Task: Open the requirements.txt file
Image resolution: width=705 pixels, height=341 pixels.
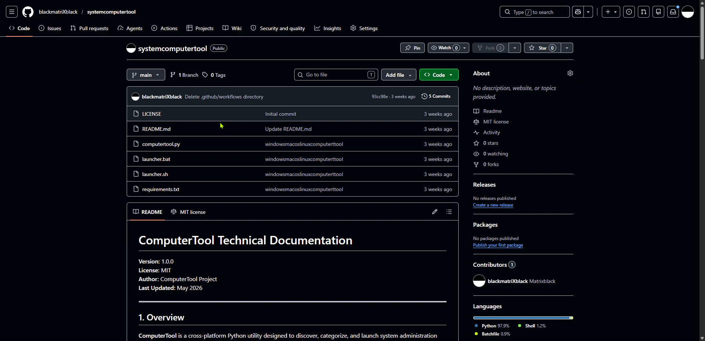Action: click(161, 189)
